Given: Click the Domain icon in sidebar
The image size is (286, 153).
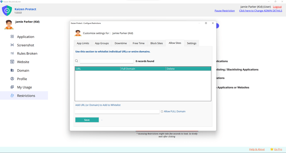Looking at the screenshot, I should tap(12, 70).
